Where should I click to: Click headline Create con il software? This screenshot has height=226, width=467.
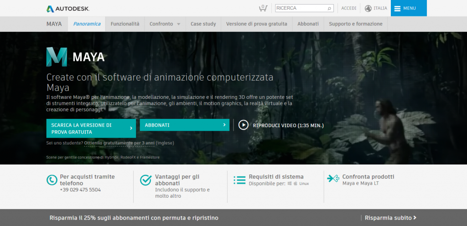160,82
